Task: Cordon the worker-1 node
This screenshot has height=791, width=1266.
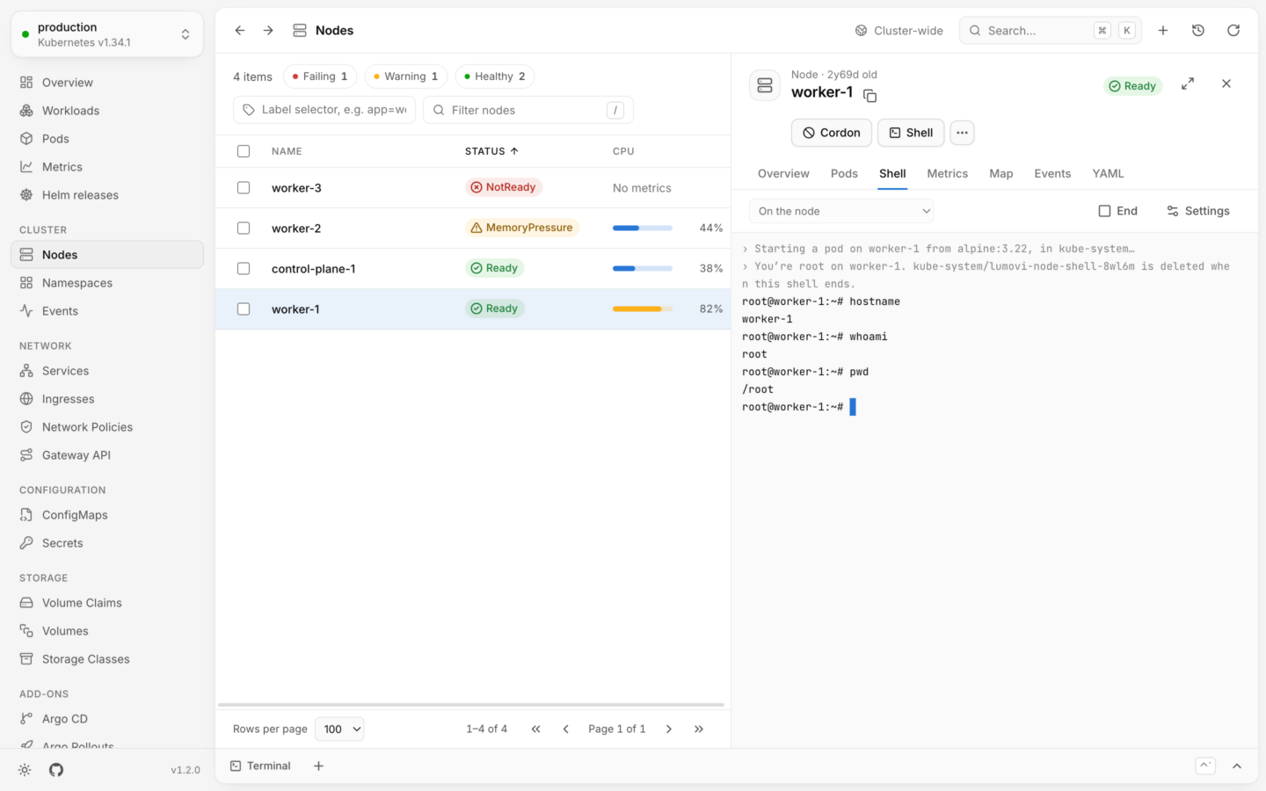Action: pyautogui.click(x=832, y=133)
